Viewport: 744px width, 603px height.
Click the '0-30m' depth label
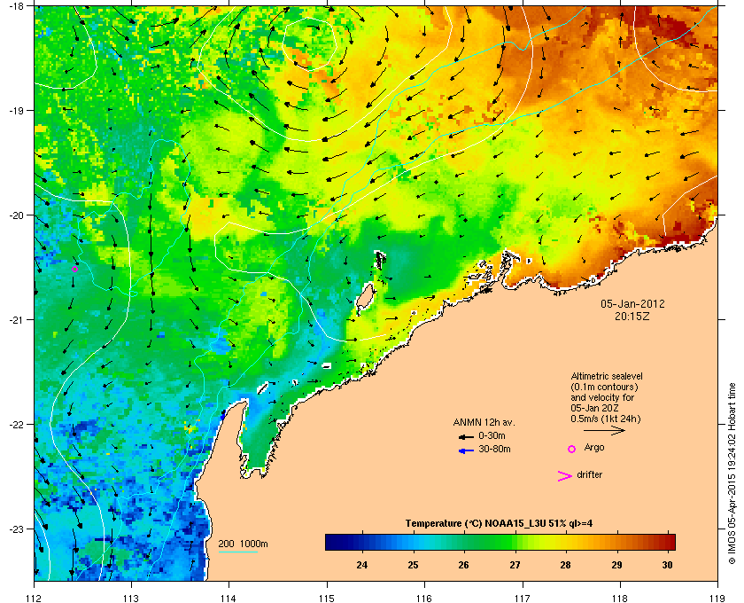(492, 435)
